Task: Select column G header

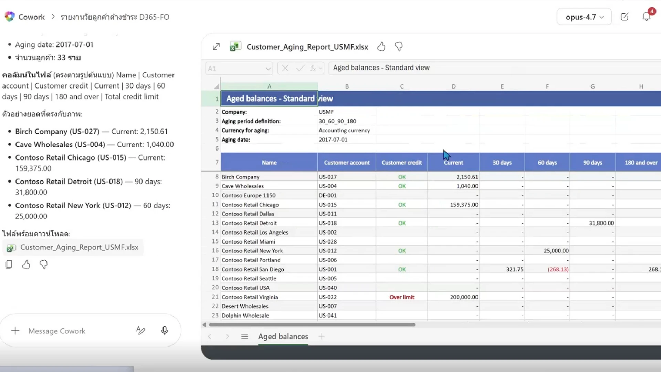Action: point(592,86)
